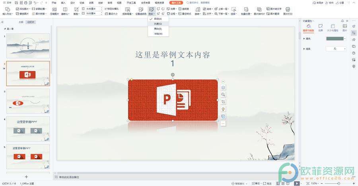Viewport: 358px width, 186px height.
Task: Click the Replace Picture (替换图片) icon
Action: pos(18,13)
